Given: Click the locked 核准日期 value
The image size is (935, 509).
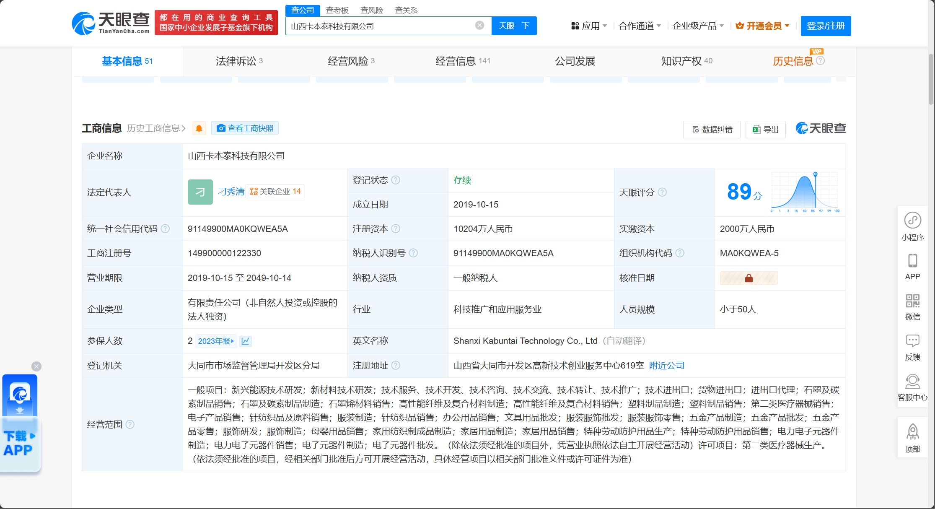Looking at the screenshot, I should click(x=749, y=278).
